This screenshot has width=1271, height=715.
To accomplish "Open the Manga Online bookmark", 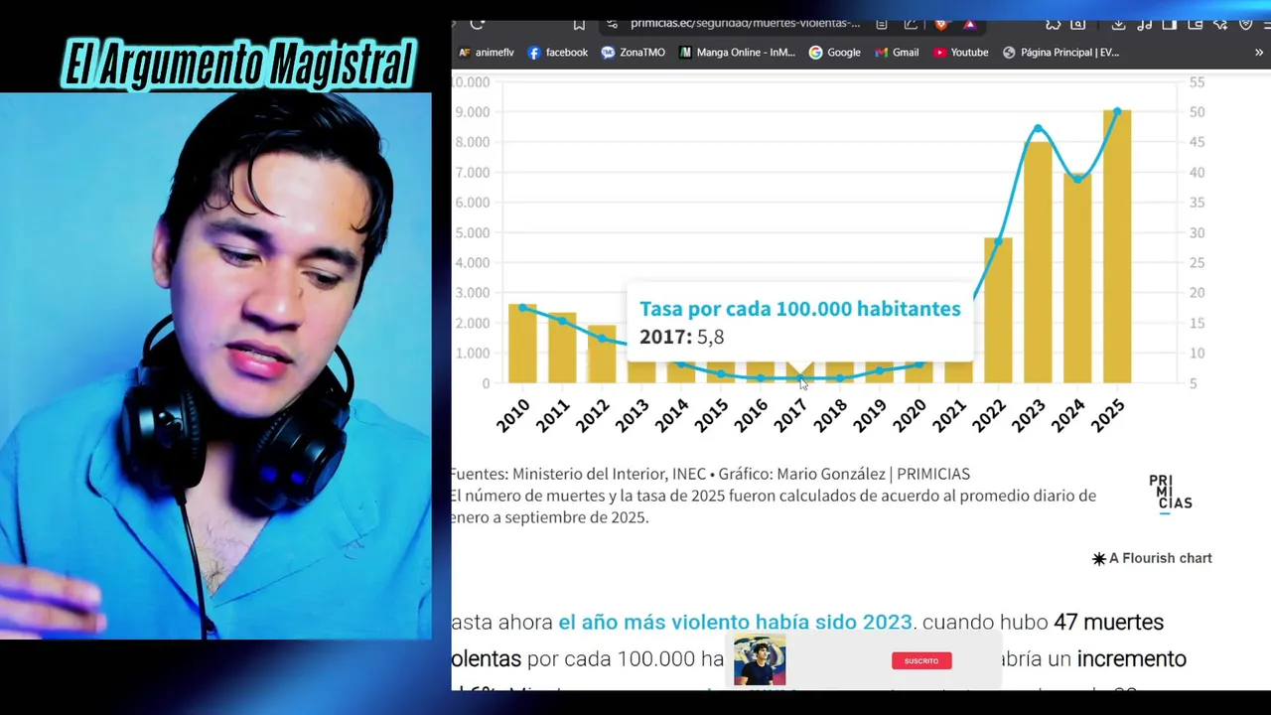I will coord(737,53).
